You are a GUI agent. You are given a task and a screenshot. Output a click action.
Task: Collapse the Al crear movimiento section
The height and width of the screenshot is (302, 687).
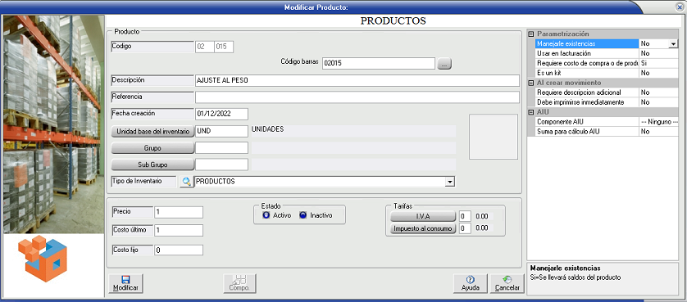point(531,83)
